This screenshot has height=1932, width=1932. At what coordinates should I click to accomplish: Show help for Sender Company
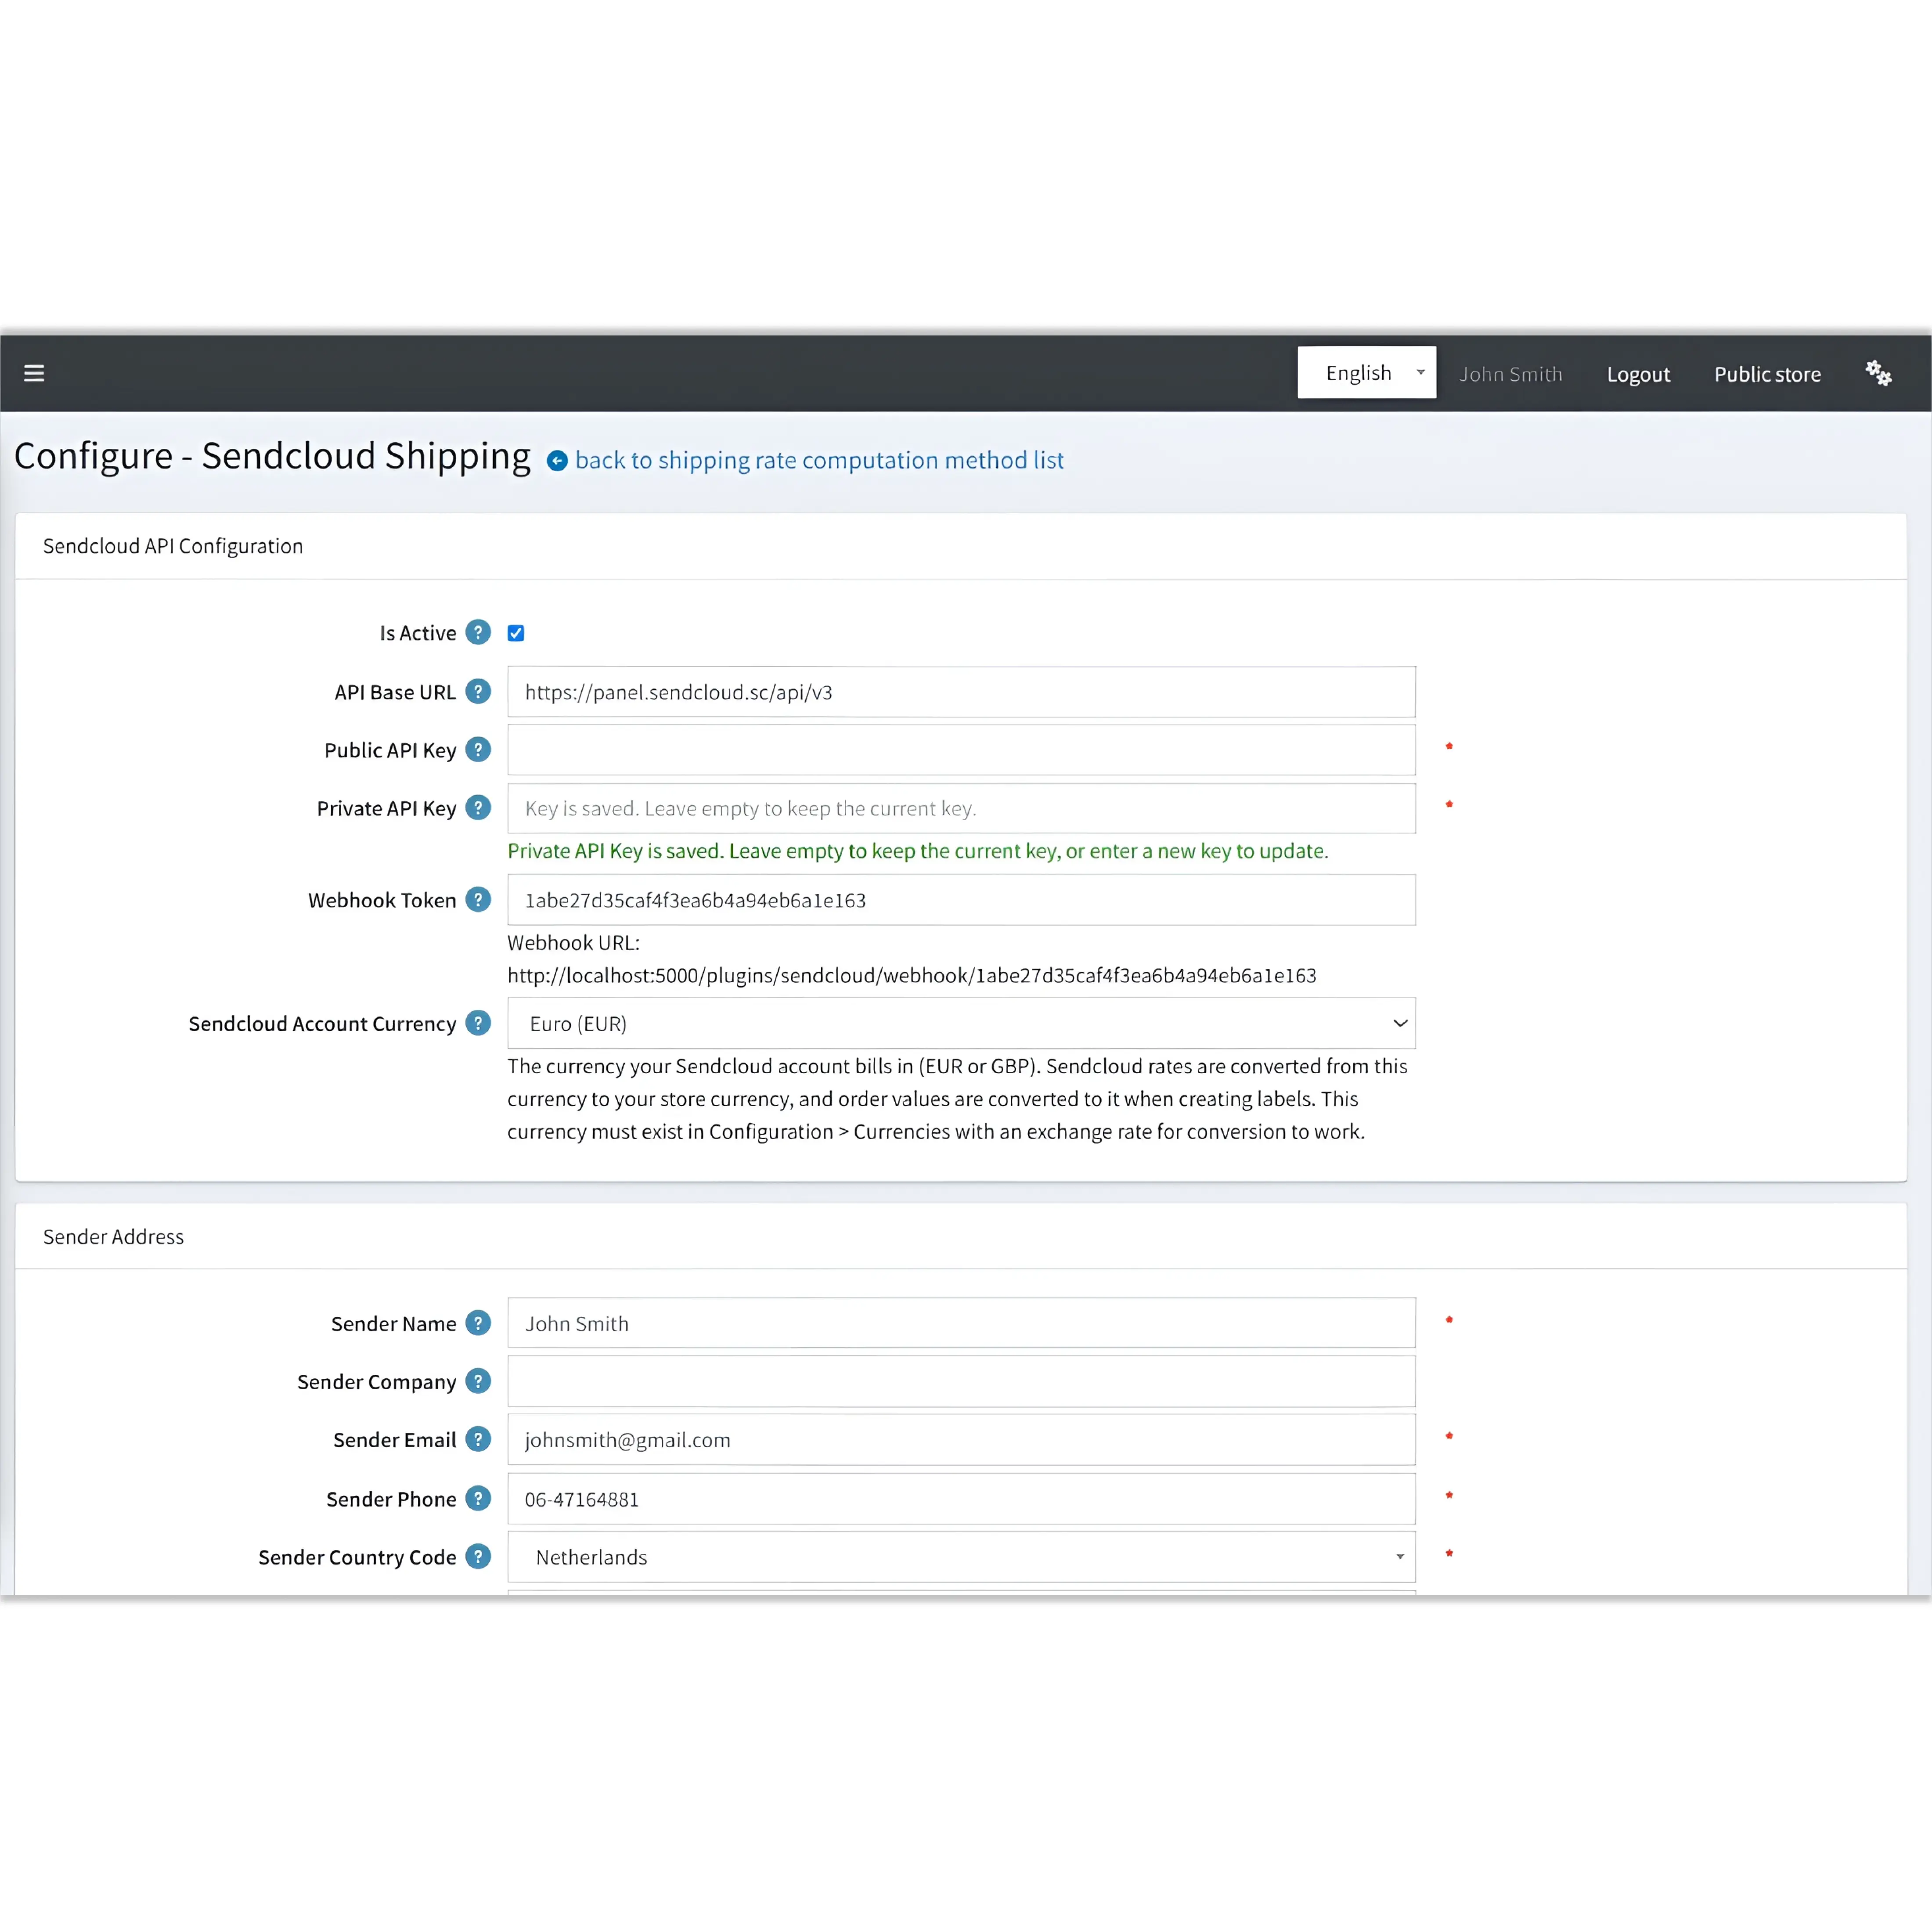point(478,1381)
